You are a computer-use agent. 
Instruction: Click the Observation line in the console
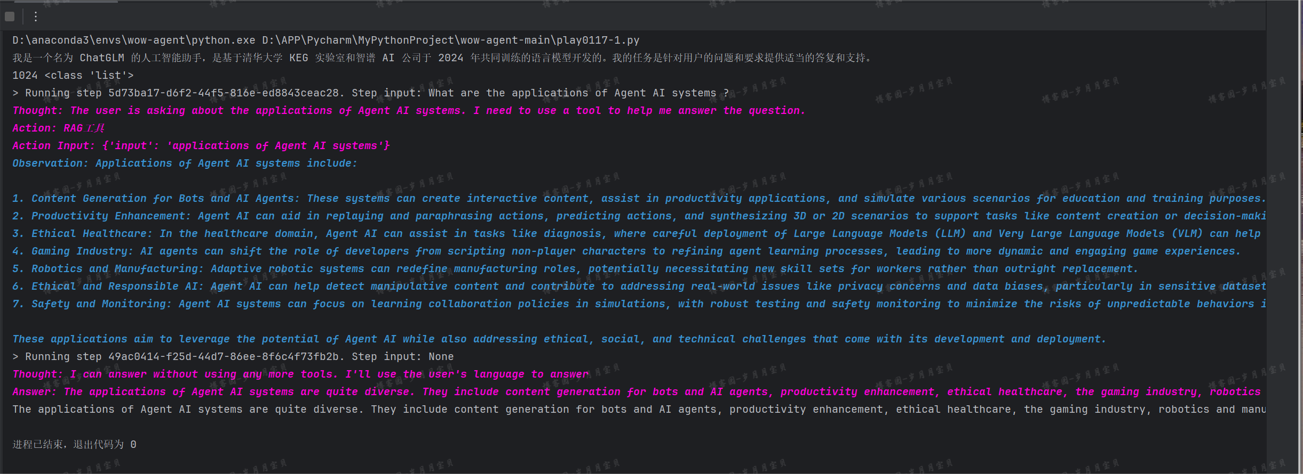pos(185,164)
